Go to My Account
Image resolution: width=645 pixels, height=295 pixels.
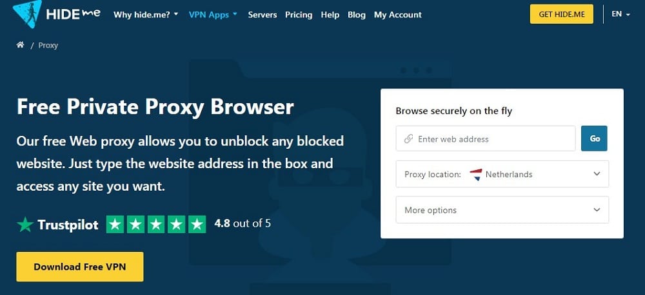coord(398,15)
